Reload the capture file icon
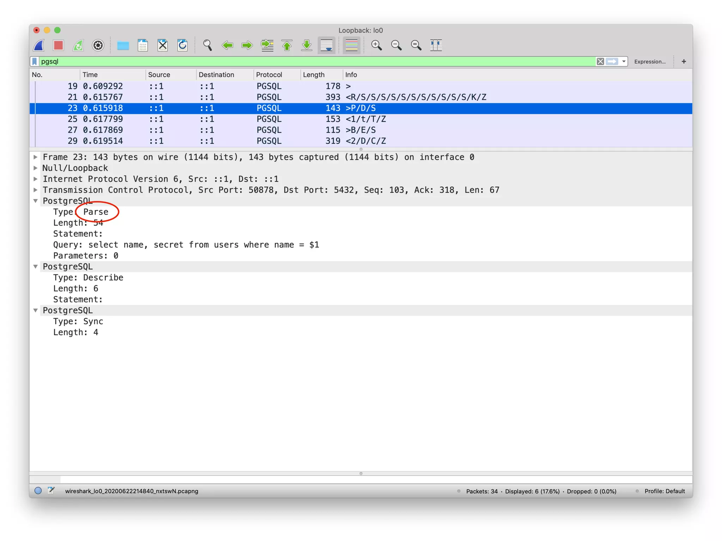The height and width of the screenshot is (541, 722). point(182,45)
